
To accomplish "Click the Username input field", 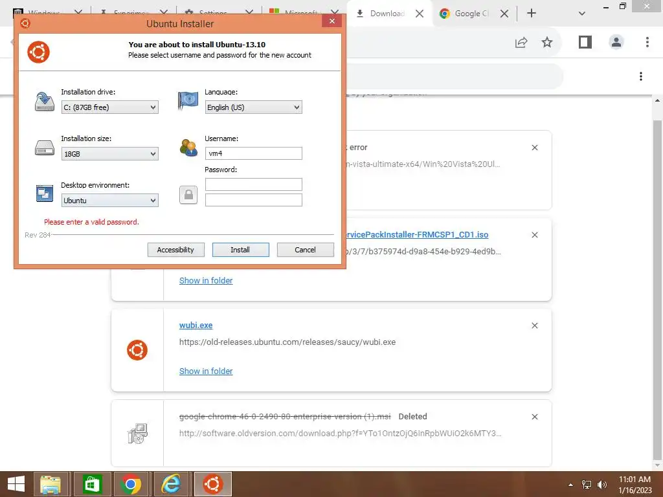I will coord(253,153).
